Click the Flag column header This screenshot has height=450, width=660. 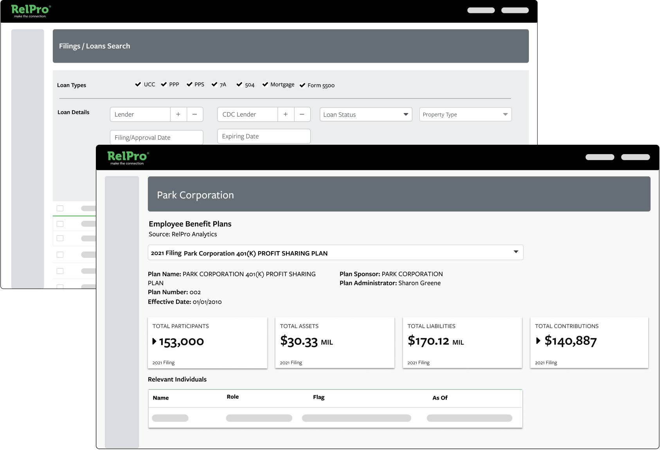coord(319,397)
